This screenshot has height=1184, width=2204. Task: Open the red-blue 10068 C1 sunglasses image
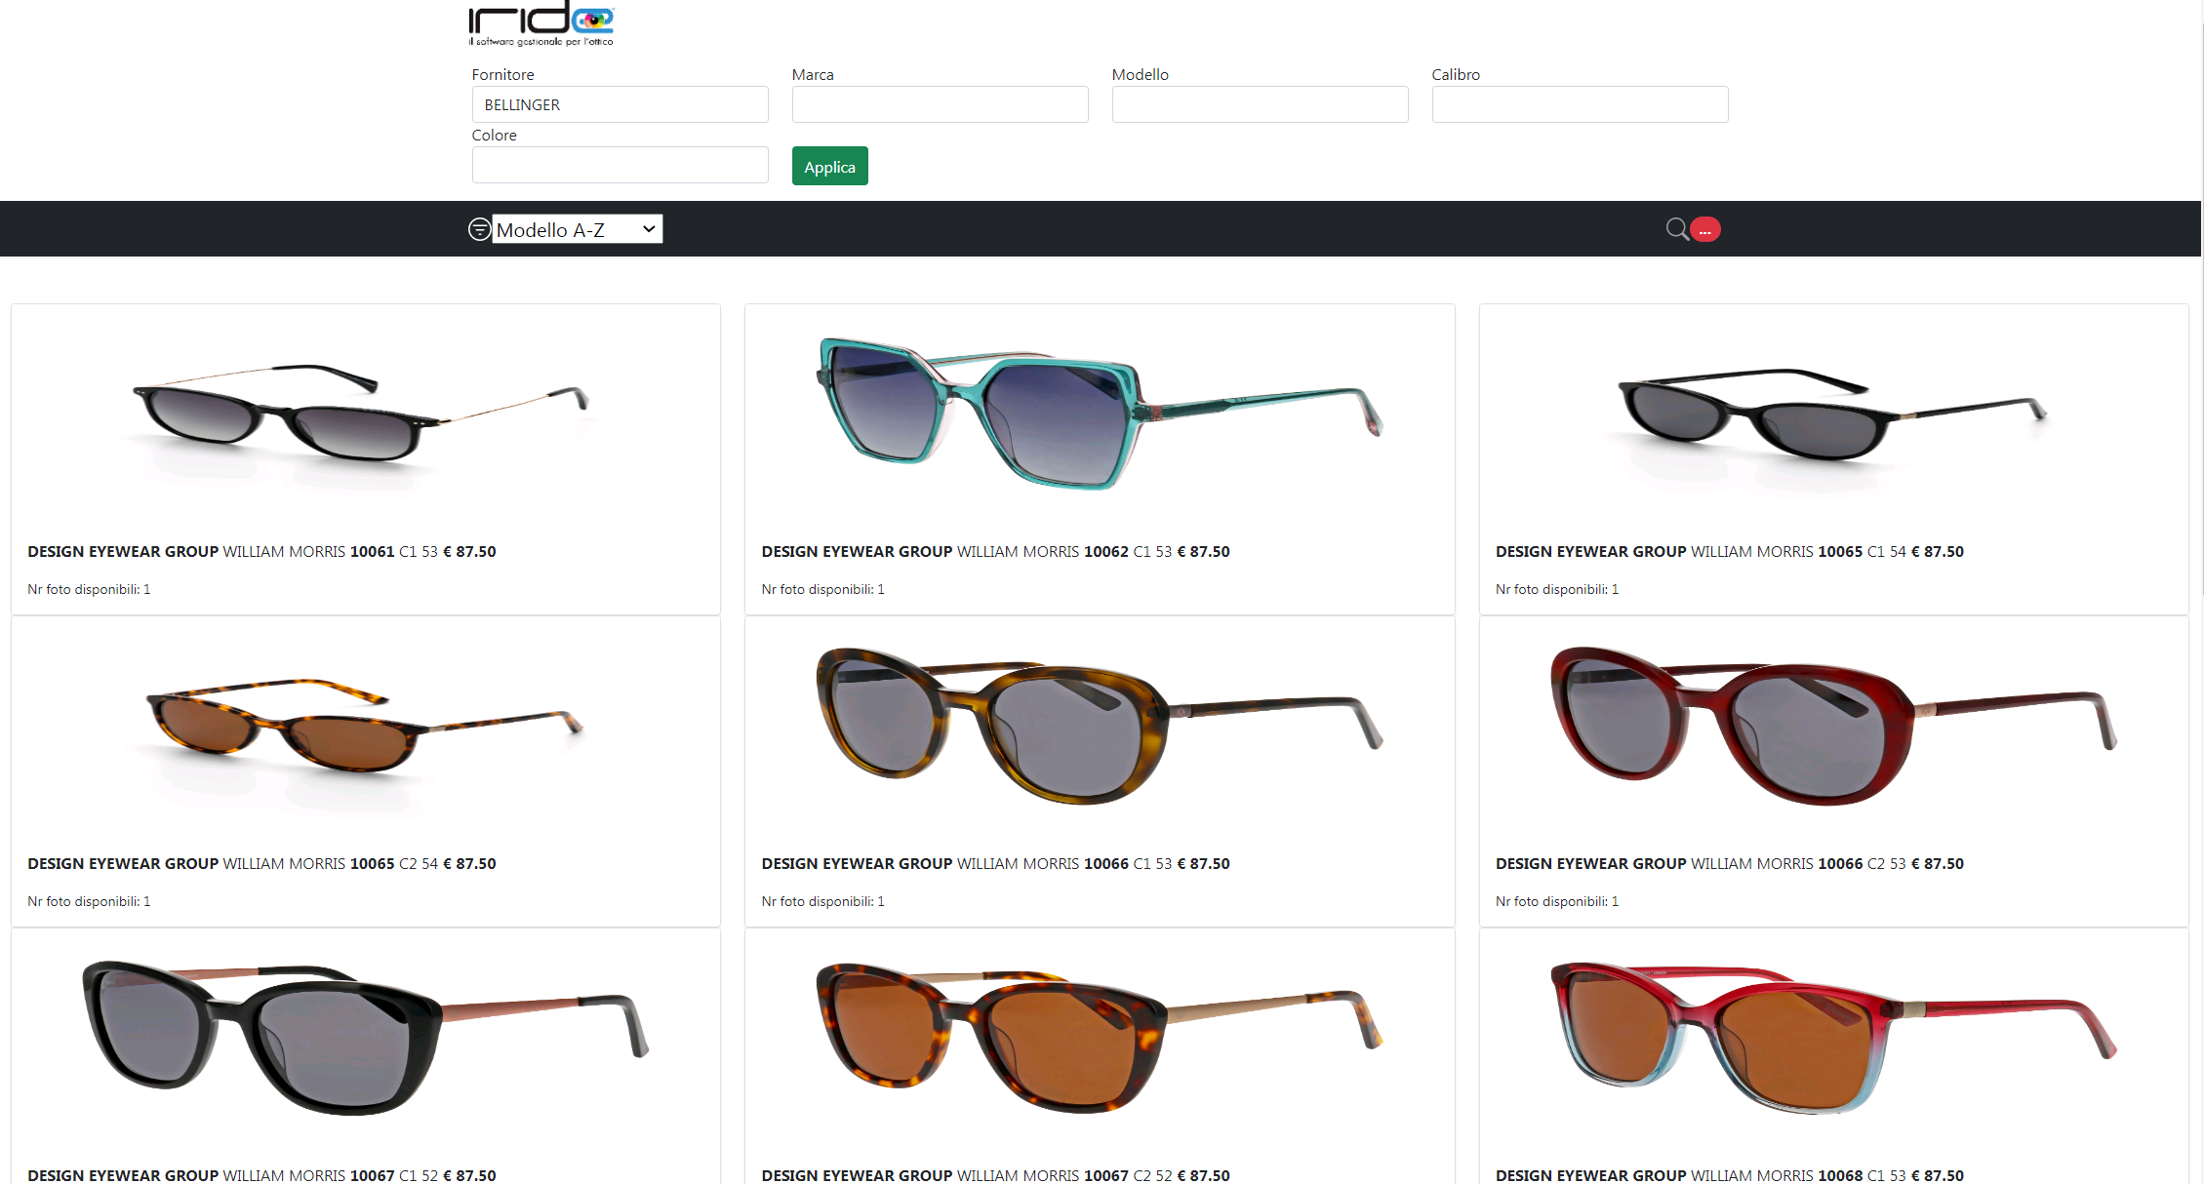click(1833, 1039)
